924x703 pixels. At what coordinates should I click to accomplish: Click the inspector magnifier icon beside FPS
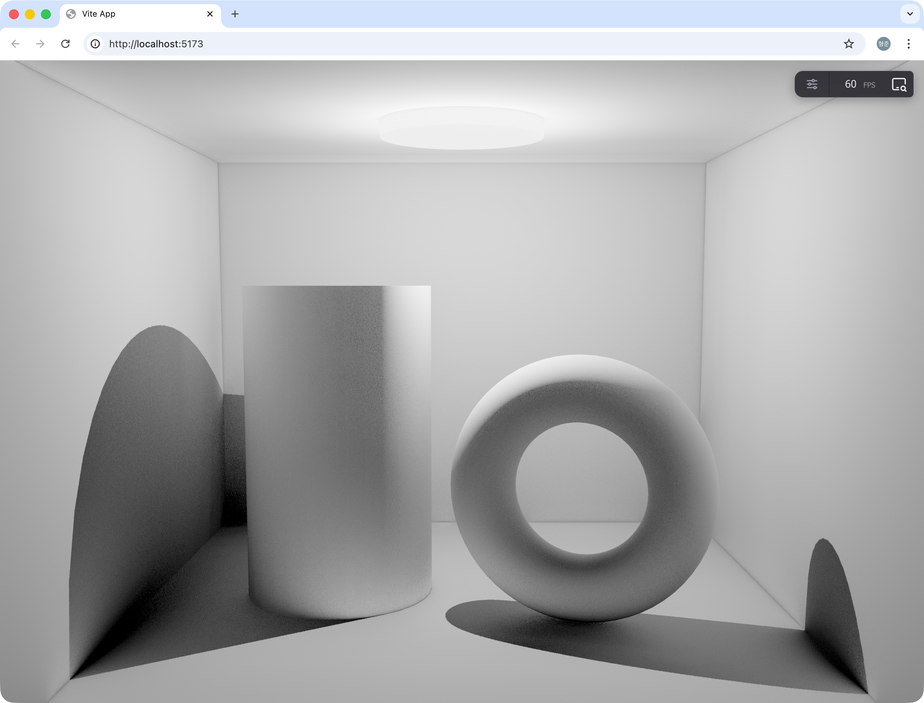click(x=899, y=84)
